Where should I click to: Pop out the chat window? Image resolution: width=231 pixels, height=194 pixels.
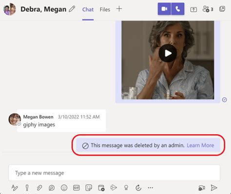tap(222, 9)
